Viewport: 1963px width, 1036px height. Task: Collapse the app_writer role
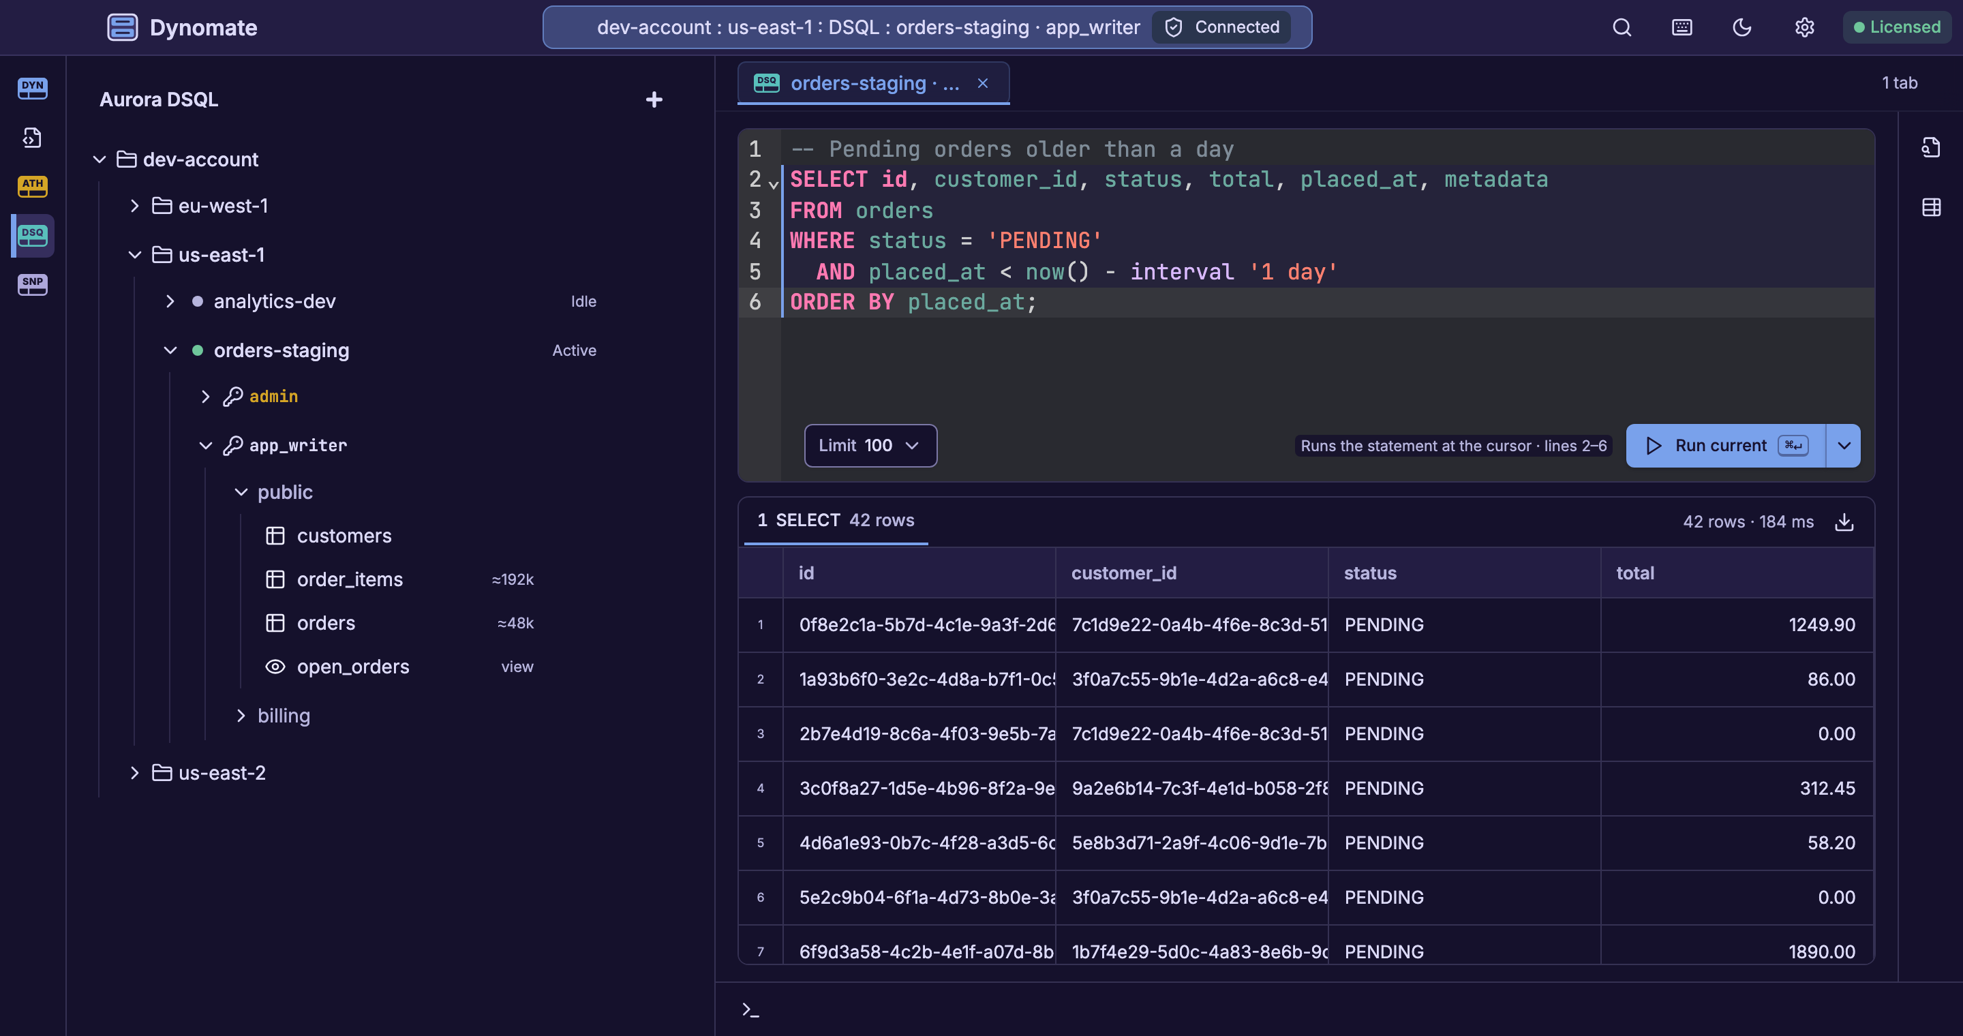(205, 446)
